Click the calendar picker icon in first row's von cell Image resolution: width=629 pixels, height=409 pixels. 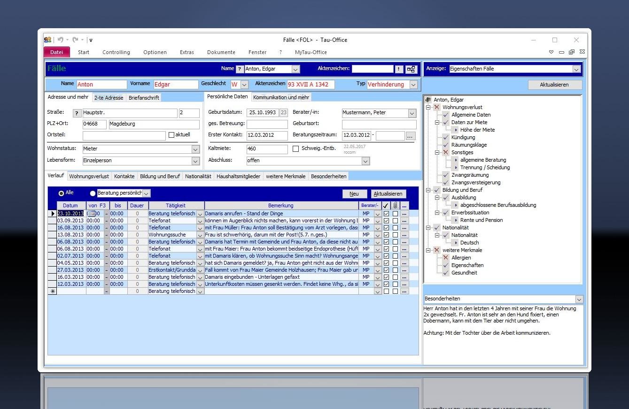point(91,213)
